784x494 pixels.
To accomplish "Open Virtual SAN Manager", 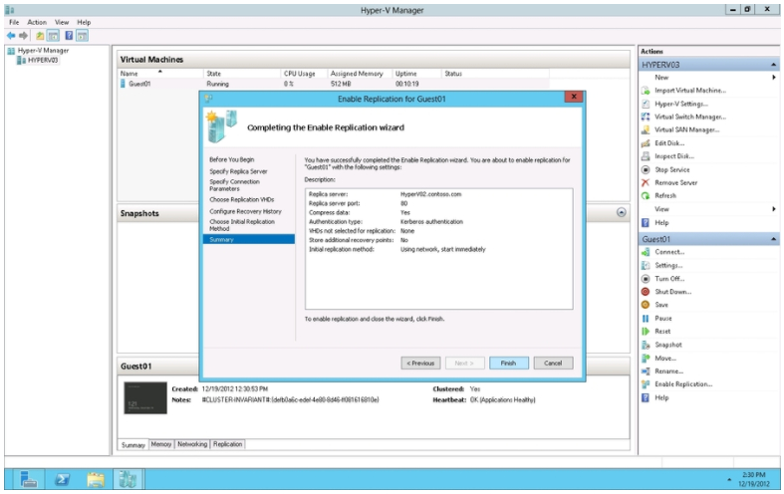I will coord(687,130).
